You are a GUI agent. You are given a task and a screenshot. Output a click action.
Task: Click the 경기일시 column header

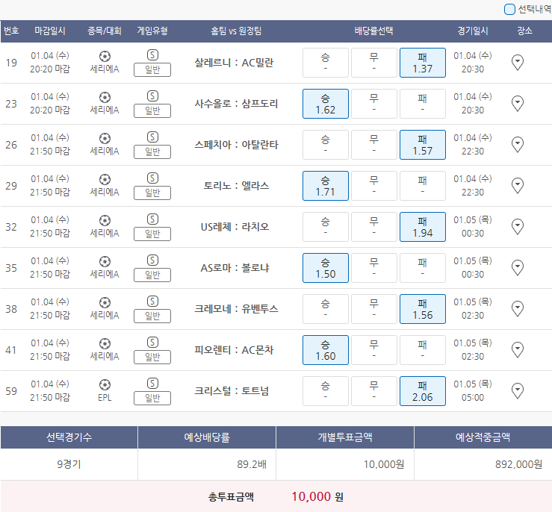coord(473,31)
